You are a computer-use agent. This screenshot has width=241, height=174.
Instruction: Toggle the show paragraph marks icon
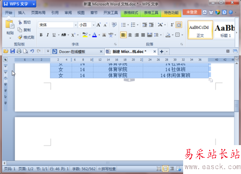click(172, 25)
